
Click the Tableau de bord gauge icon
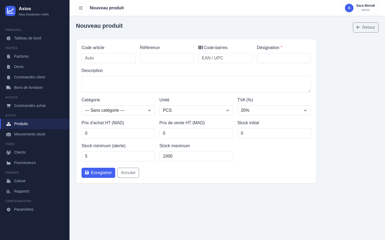9,38
